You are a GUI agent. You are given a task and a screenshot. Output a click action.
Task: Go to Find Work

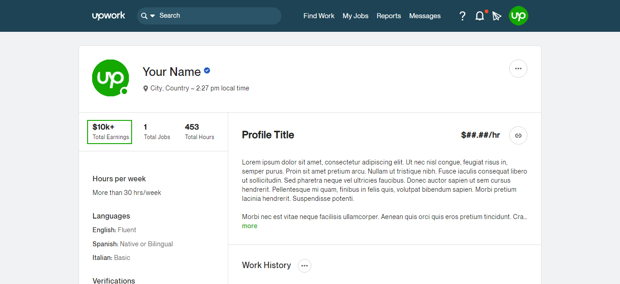(319, 16)
